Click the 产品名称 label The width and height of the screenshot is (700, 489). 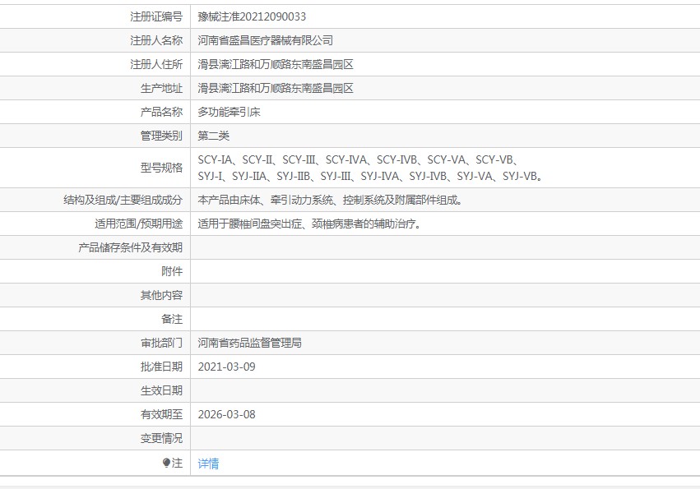161,112
